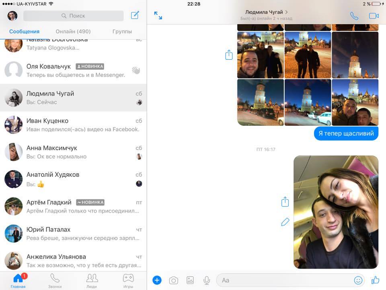Viewport: 386px width, 290px height.
Task: Open conversation with Юрий Паталах
Action: [73, 234]
